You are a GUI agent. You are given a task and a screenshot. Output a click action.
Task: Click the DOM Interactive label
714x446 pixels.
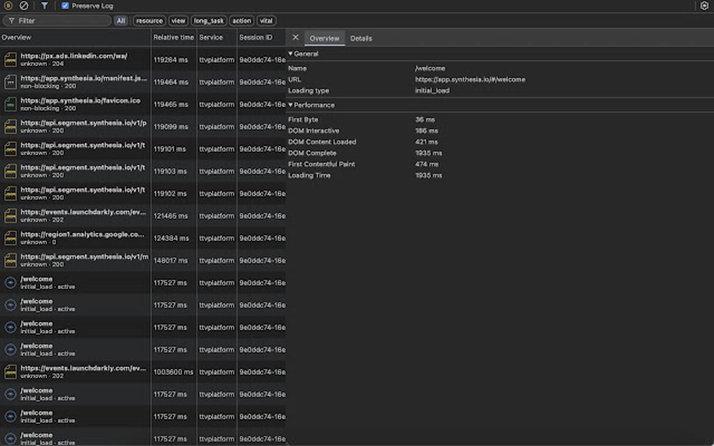coord(314,131)
